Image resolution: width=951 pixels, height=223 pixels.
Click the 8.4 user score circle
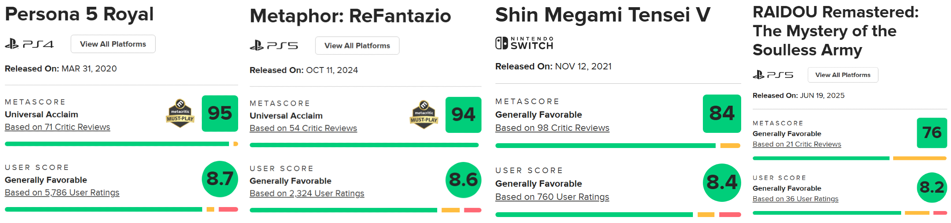pyautogui.click(x=722, y=183)
